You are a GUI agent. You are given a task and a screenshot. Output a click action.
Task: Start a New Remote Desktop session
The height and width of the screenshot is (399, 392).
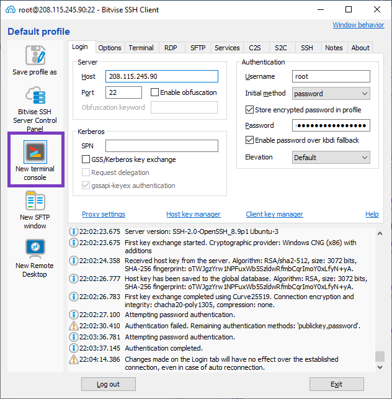coord(35,258)
